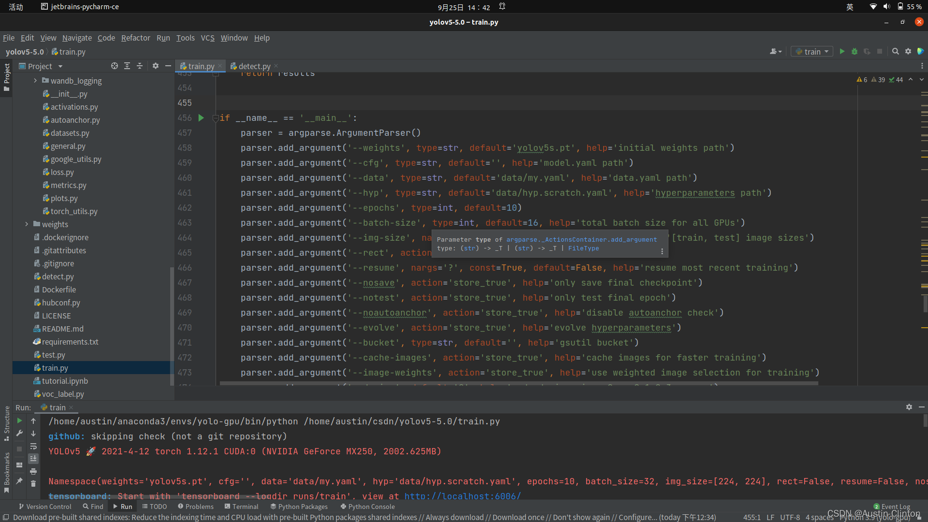The width and height of the screenshot is (928, 522).
Task: Open tooltip more options three dots
Action: 662,251
